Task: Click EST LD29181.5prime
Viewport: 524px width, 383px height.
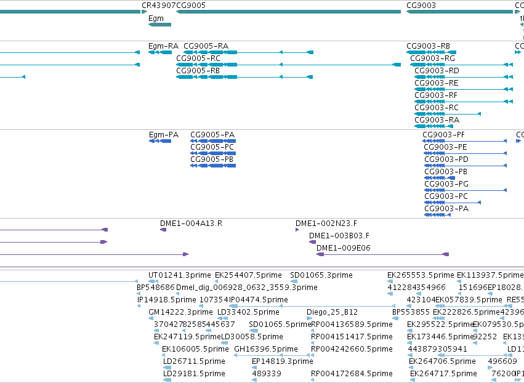Action: 194,374
